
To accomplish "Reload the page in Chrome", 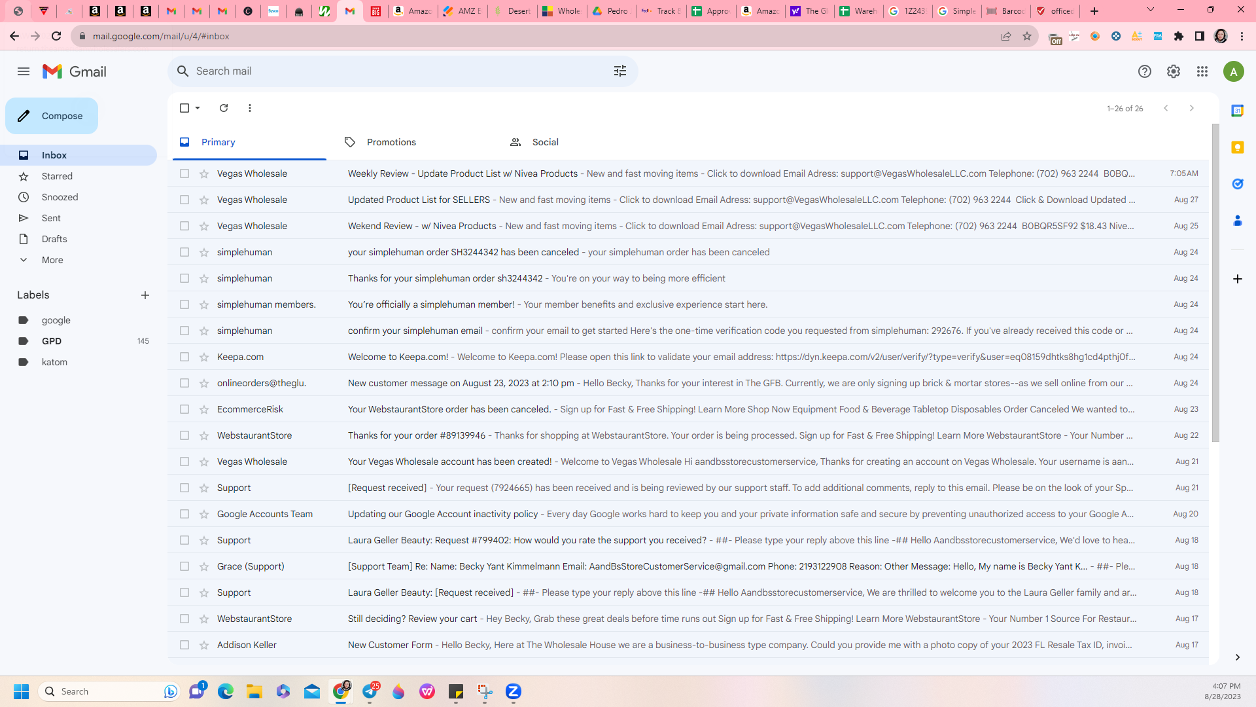I will pyautogui.click(x=56, y=36).
